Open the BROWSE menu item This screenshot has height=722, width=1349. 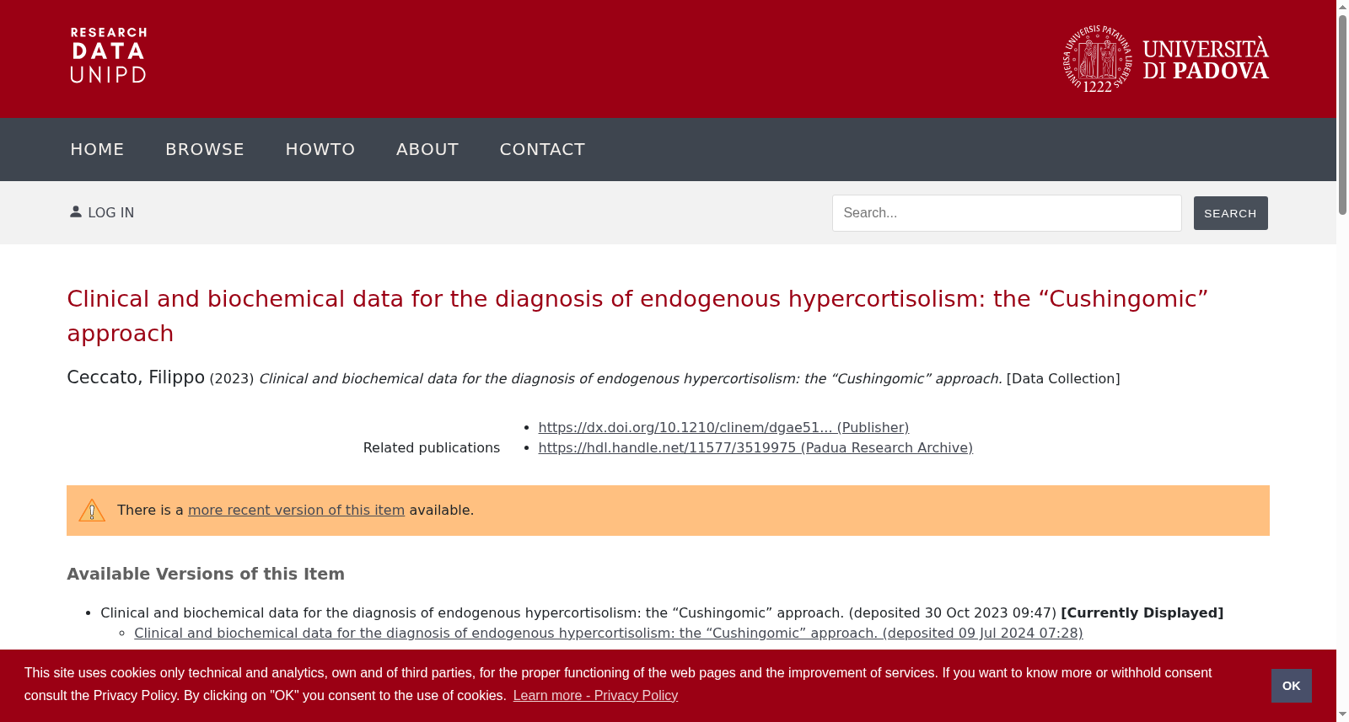(x=205, y=149)
